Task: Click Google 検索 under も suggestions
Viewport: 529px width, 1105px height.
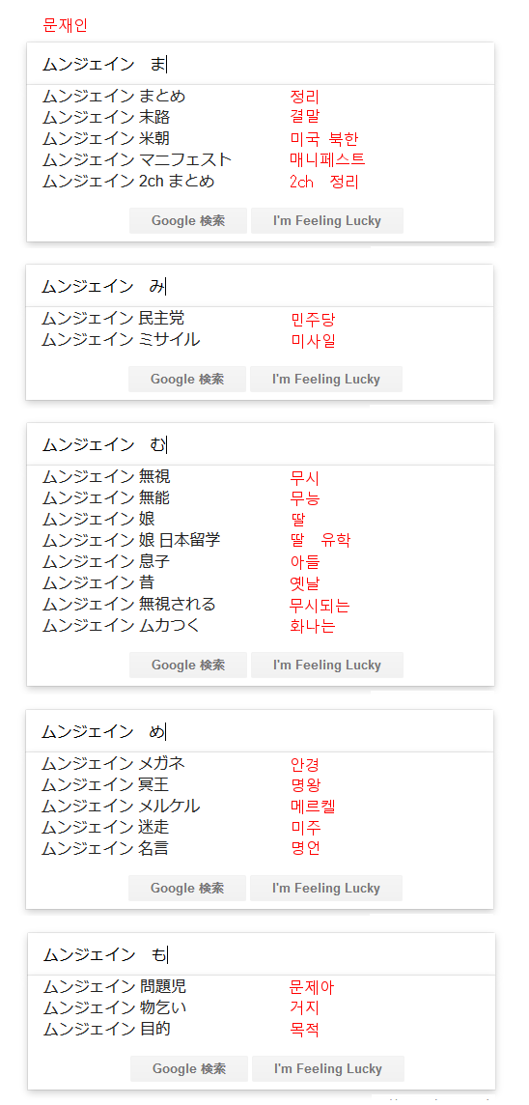Action: click(189, 1069)
